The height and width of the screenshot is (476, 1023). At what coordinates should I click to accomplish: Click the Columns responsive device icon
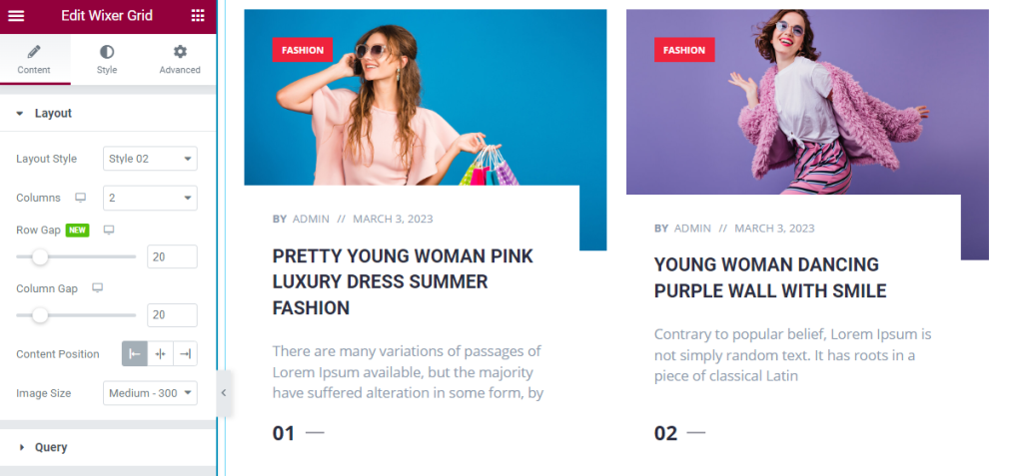[x=80, y=198]
